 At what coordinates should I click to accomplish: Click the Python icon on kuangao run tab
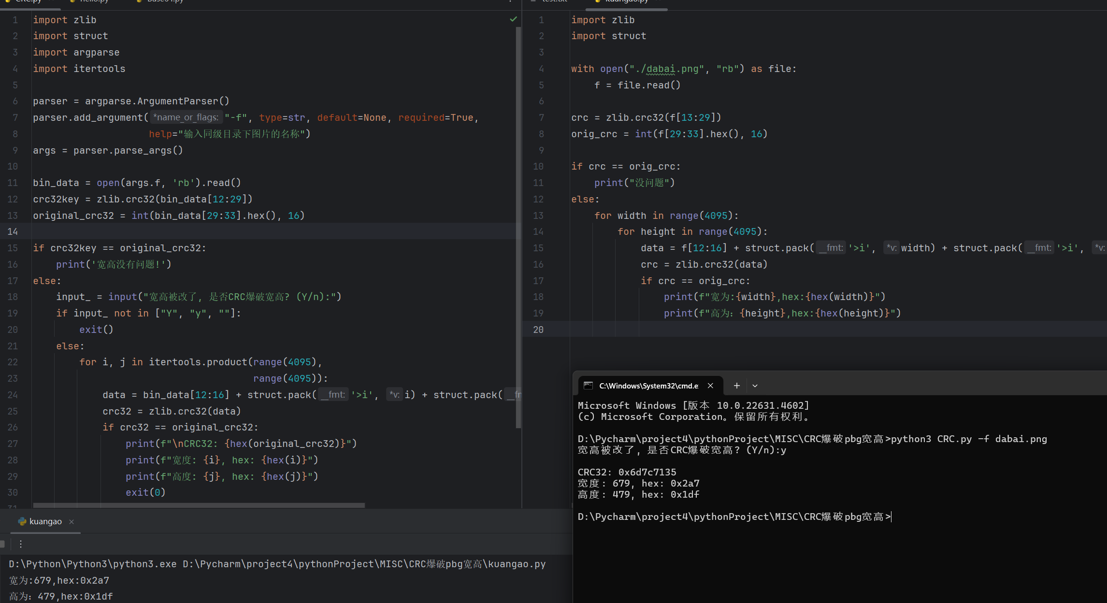click(22, 521)
